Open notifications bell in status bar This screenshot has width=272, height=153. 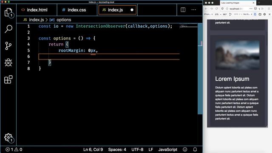click(x=195, y=150)
